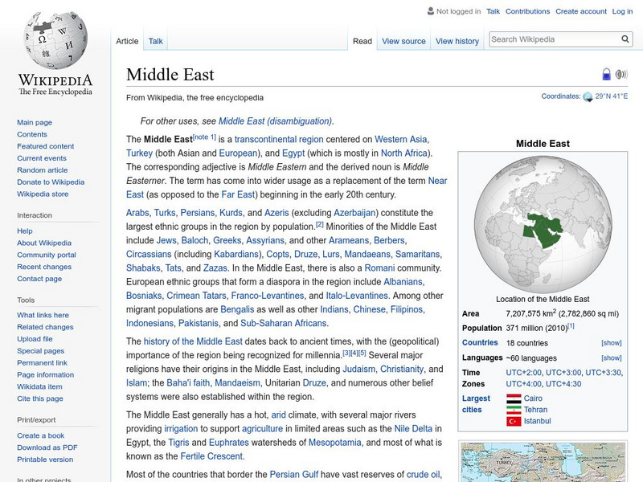Open Printable version link
Image resolution: width=643 pixels, height=482 pixels.
(x=45, y=460)
